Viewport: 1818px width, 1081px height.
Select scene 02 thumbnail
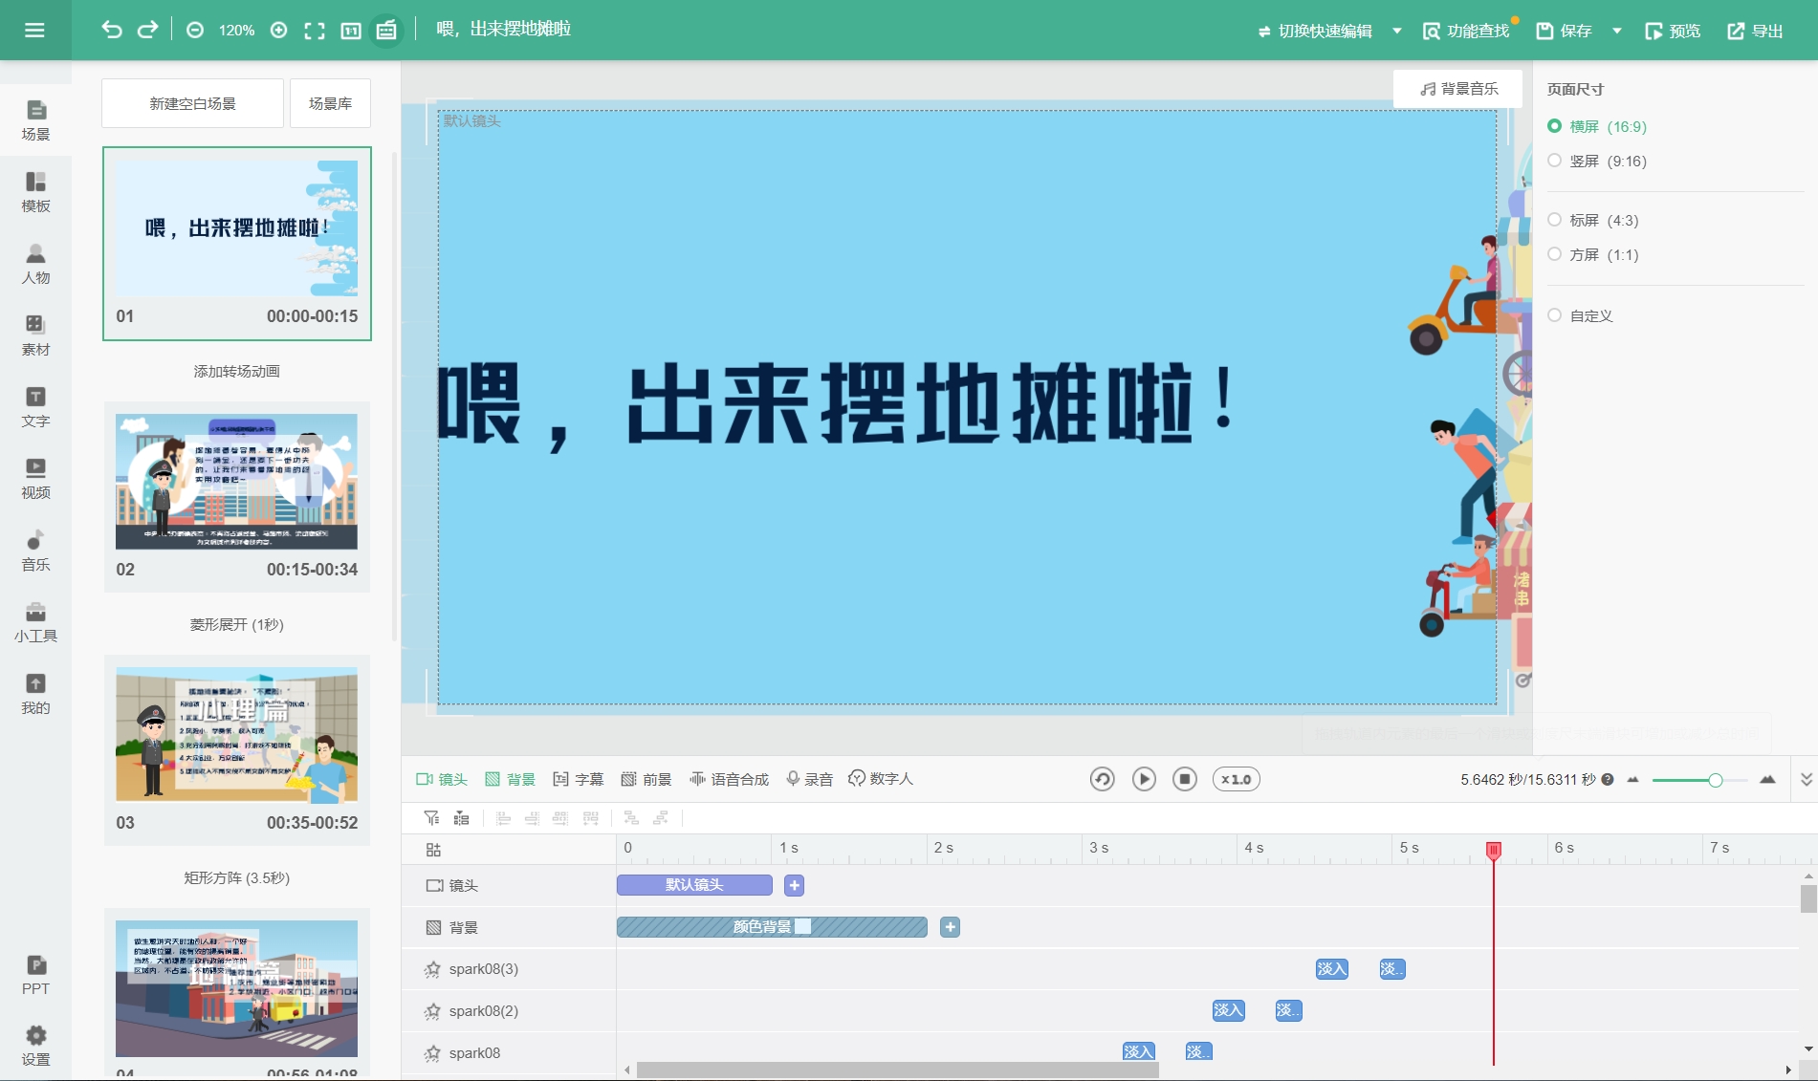tap(236, 482)
